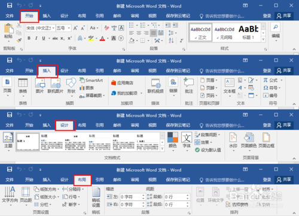Click the 图片 (Pictures) icon
This screenshot has height=216, width=299.
point(40,83)
